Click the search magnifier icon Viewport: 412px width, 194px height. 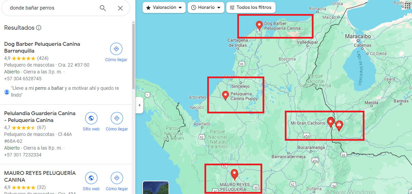(x=103, y=8)
